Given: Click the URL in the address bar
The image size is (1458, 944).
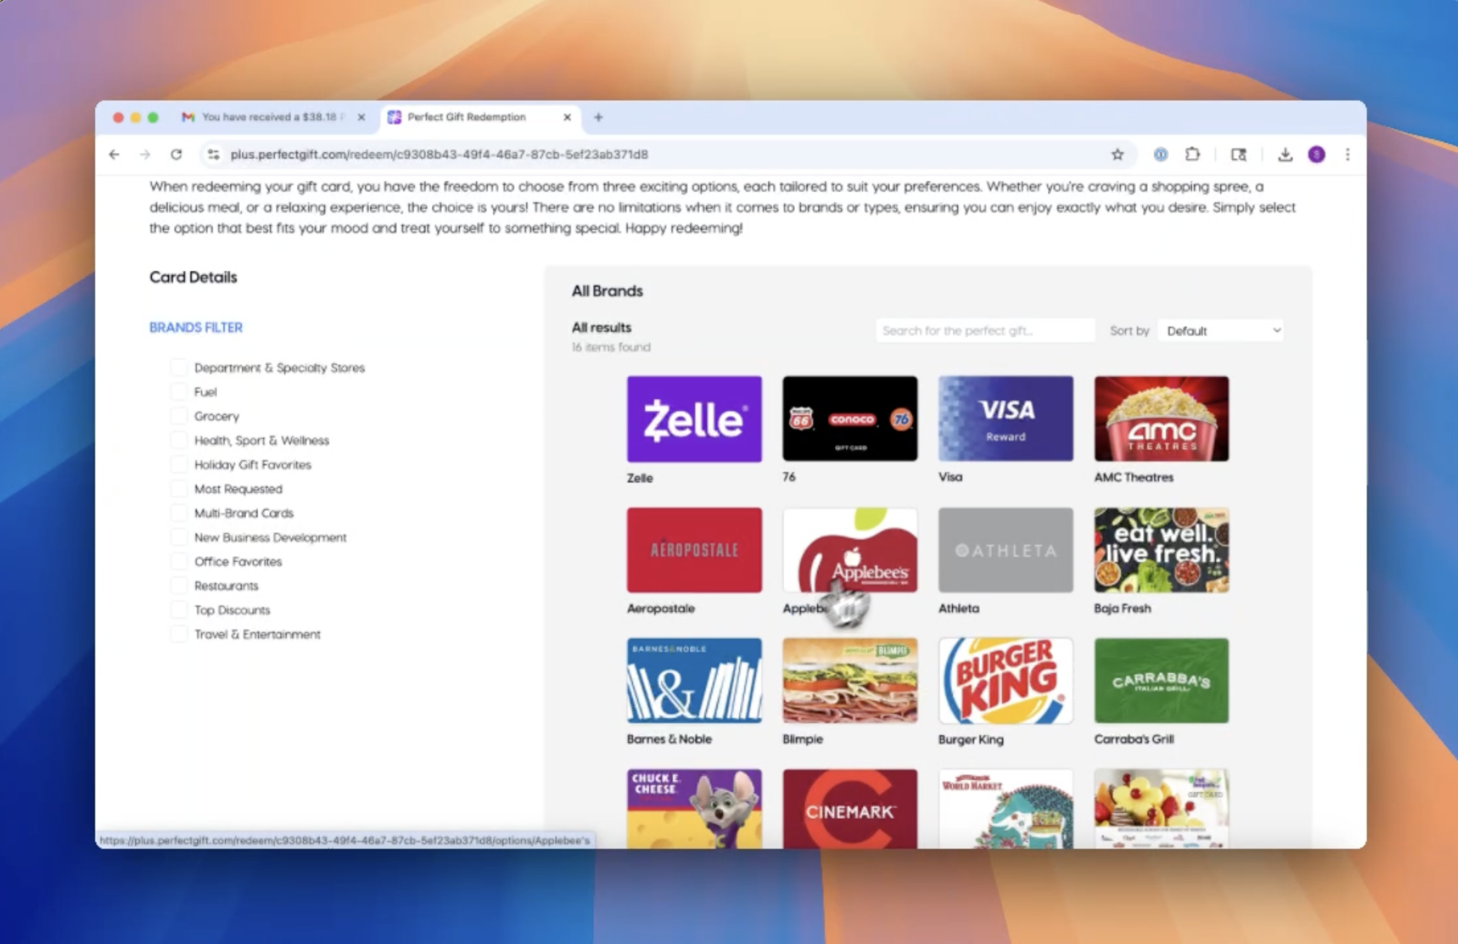Looking at the screenshot, I should (439, 155).
